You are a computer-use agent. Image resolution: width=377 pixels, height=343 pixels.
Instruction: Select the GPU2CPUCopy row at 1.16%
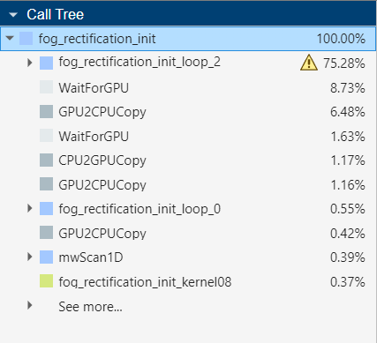188,184
